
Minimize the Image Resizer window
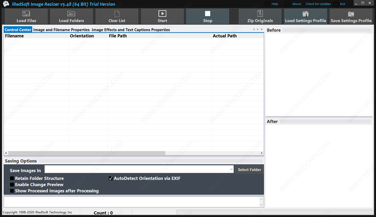356,3
